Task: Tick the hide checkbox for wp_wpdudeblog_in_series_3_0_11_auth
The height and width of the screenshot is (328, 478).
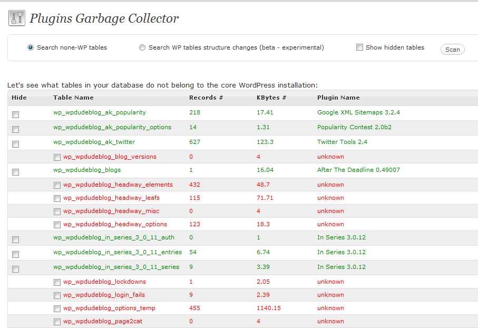Action: 16,240
